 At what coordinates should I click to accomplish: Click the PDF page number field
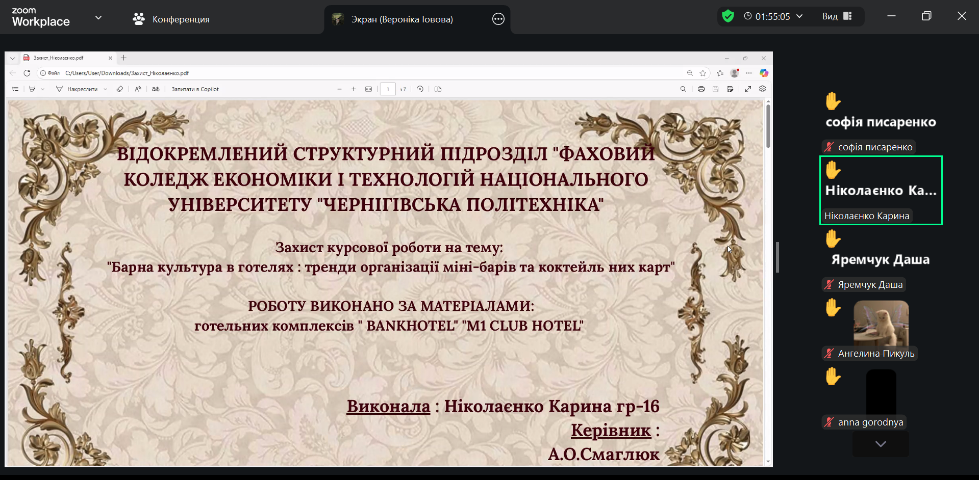(x=388, y=89)
